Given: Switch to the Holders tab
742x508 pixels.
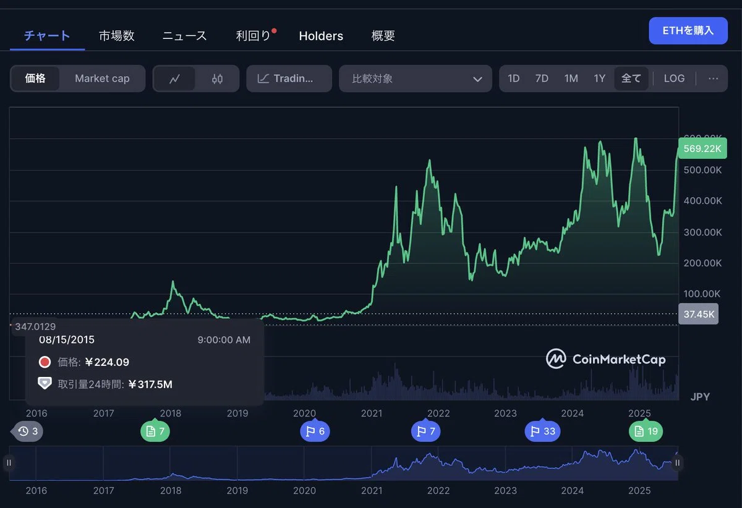Looking at the screenshot, I should click(321, 36).
